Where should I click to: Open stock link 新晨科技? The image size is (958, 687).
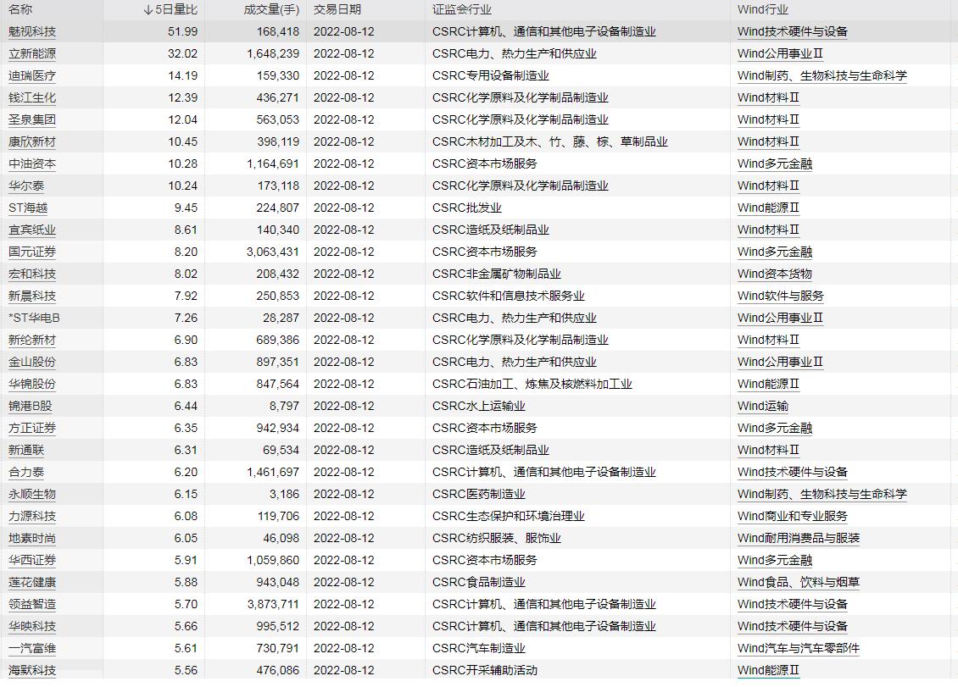(x=32, y=296)
